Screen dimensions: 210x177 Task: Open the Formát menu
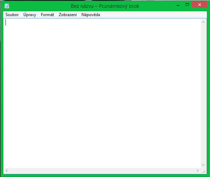pos(47,15)
